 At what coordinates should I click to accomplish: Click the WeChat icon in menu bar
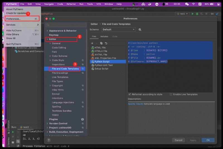187,4
